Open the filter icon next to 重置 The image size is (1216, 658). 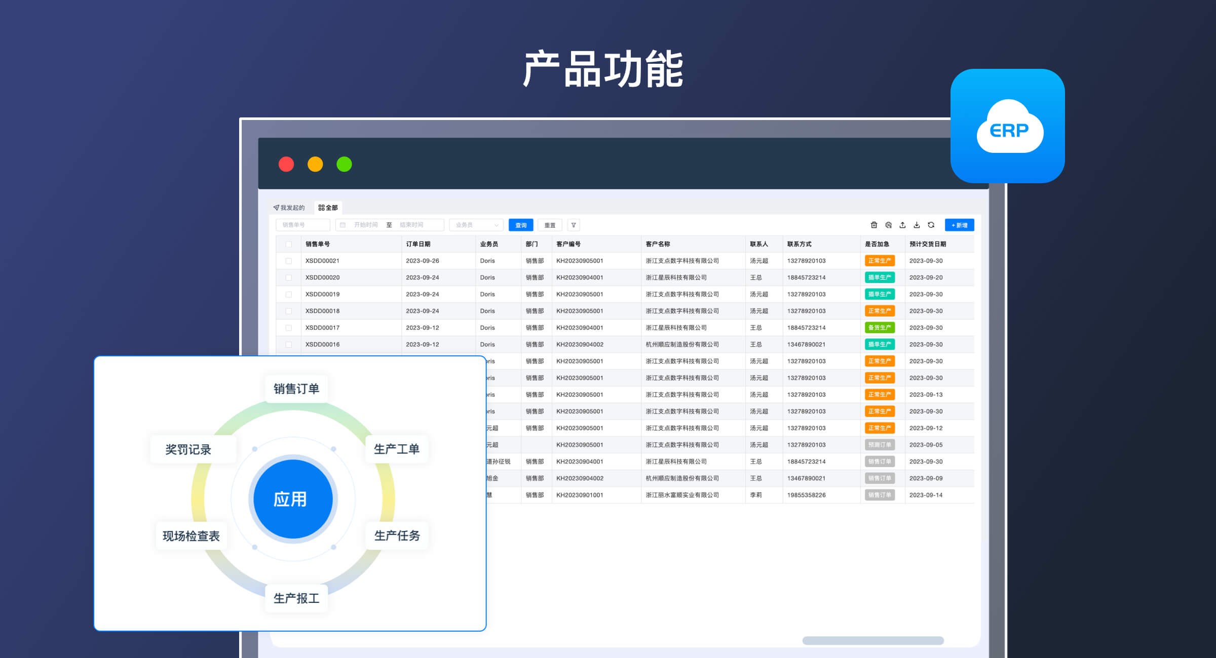[x=573, y=225]
